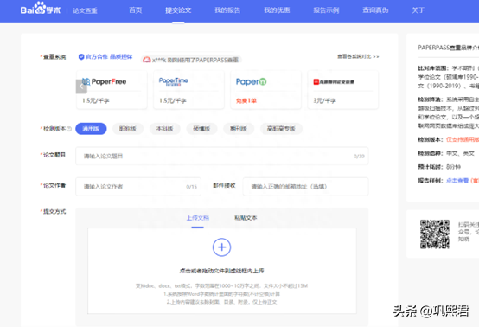Select the 本科版 version pill
The image size is (479, 327).
(x=164, y=129)
